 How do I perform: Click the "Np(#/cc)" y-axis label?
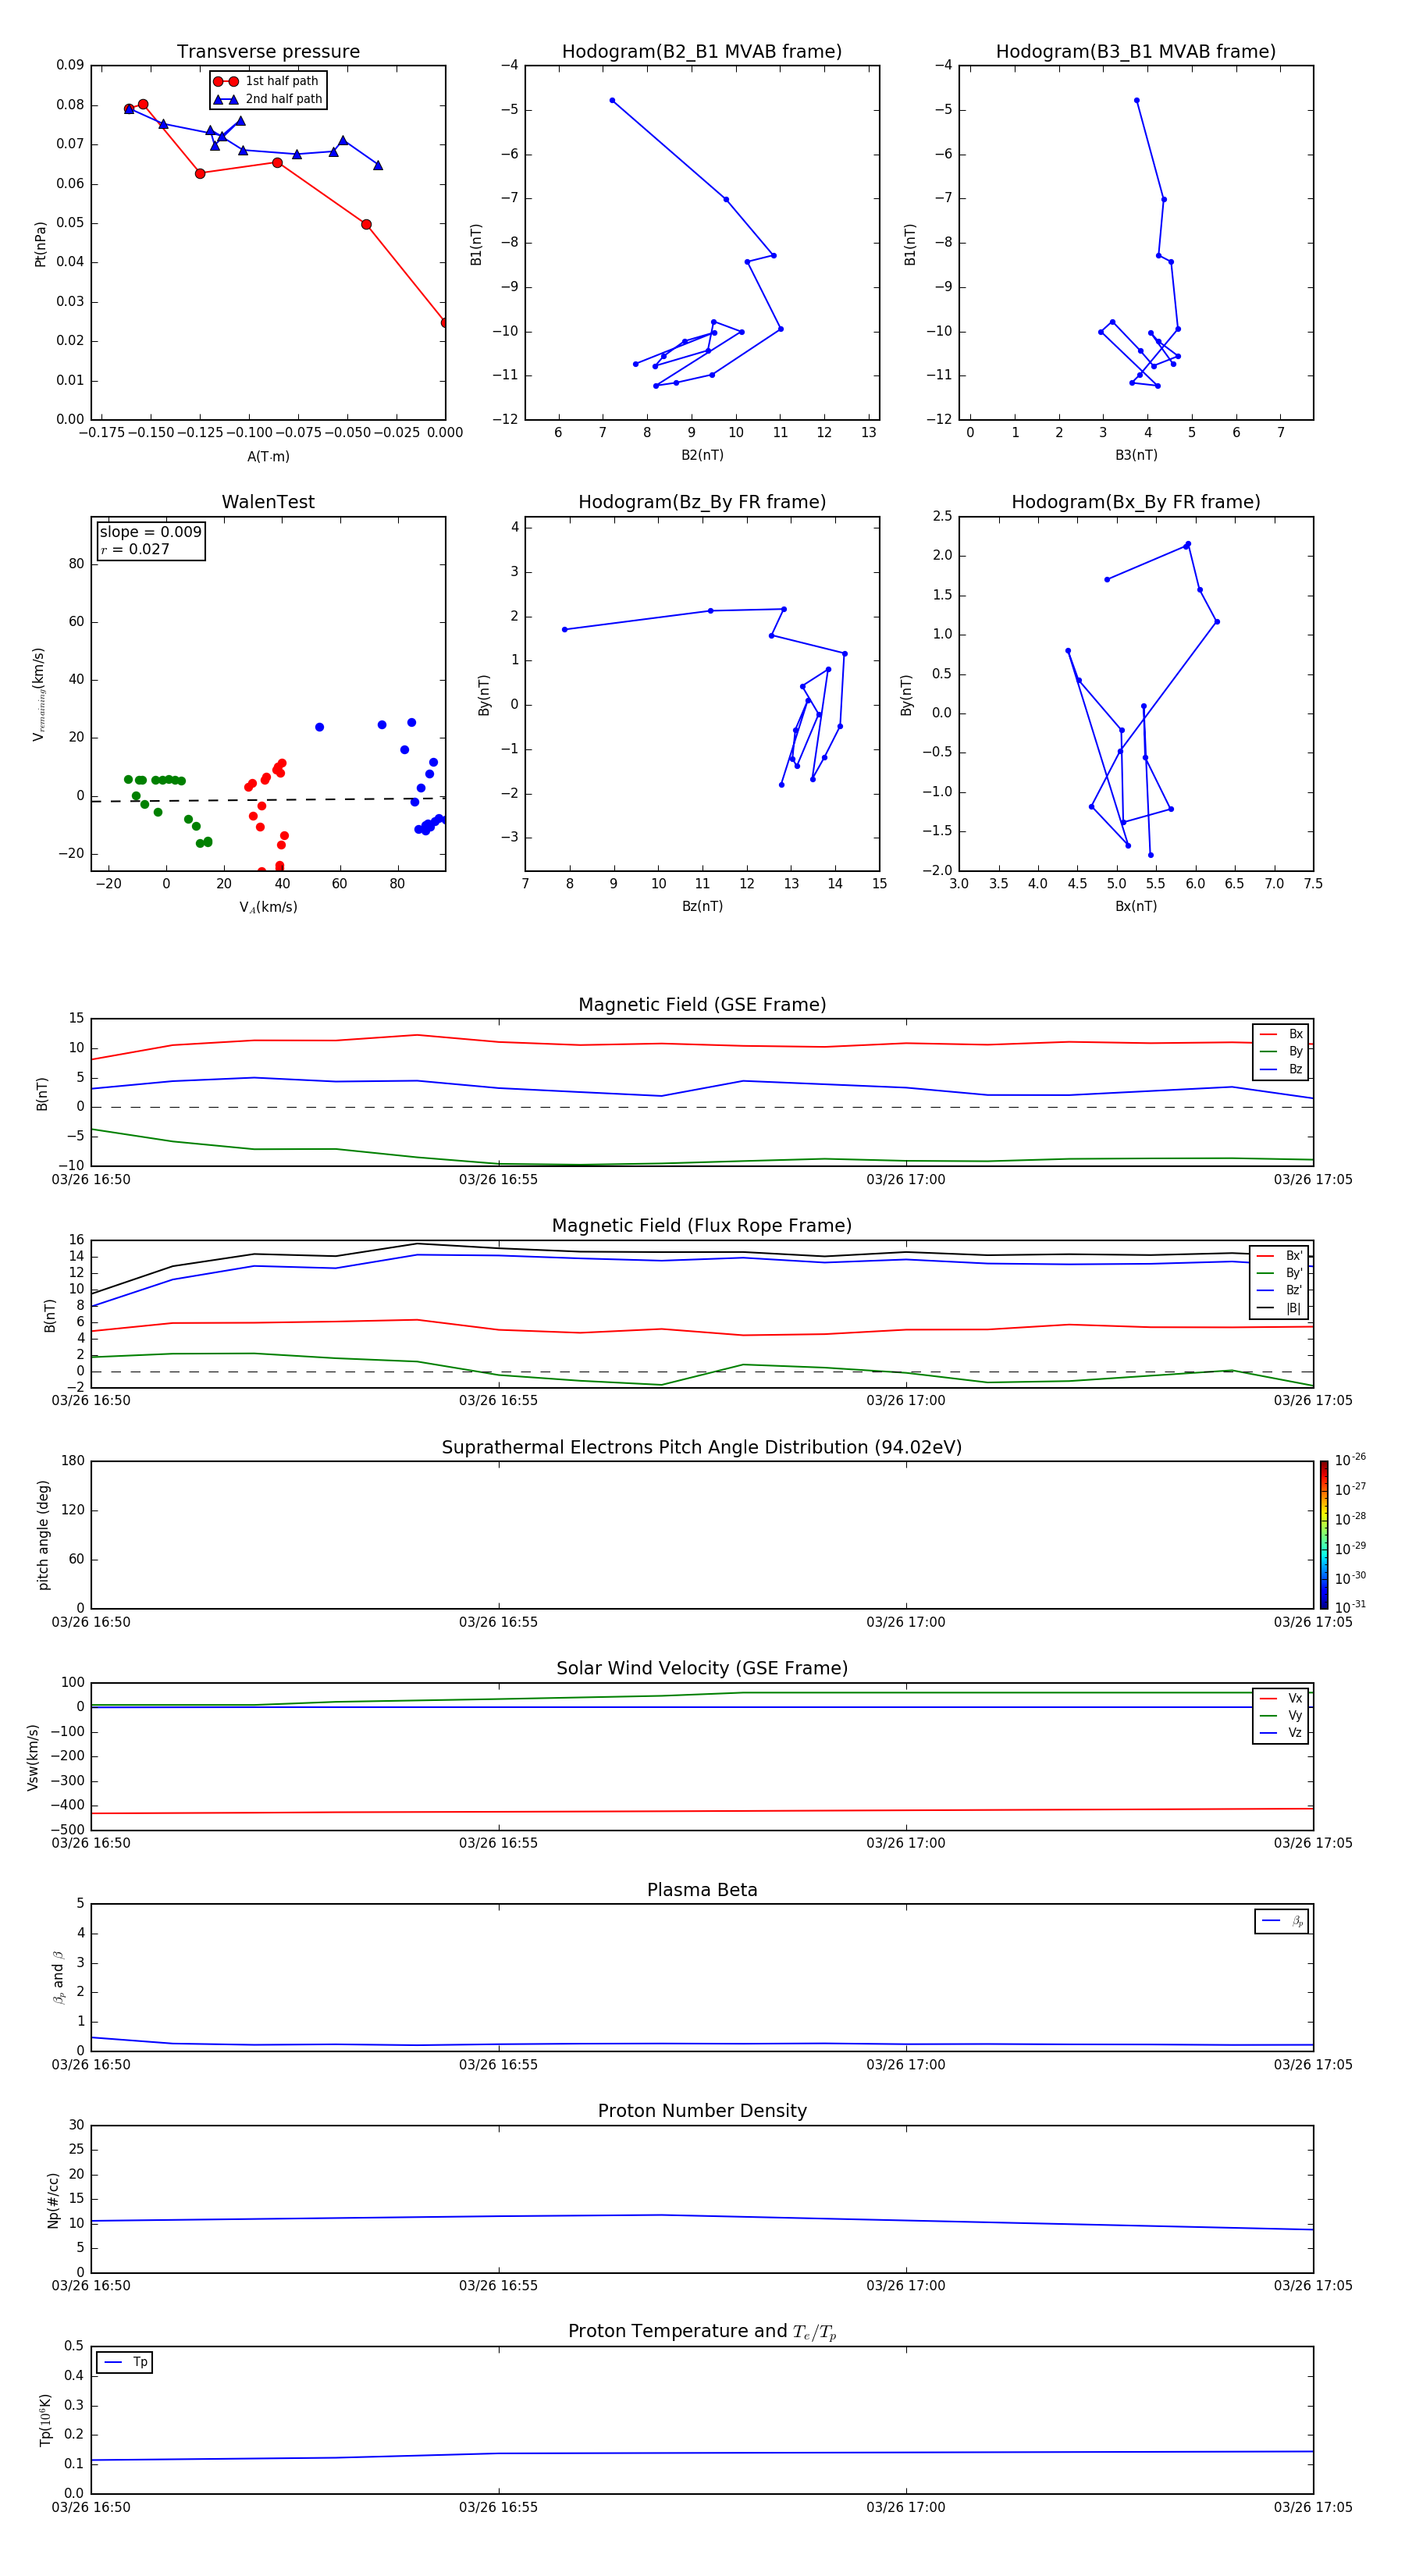[x=53, y=2200]
